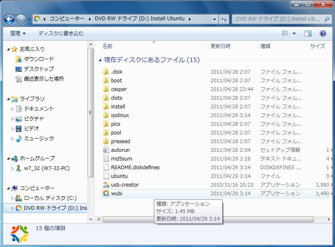Select the autorun setup file icon

pos(106,150)
